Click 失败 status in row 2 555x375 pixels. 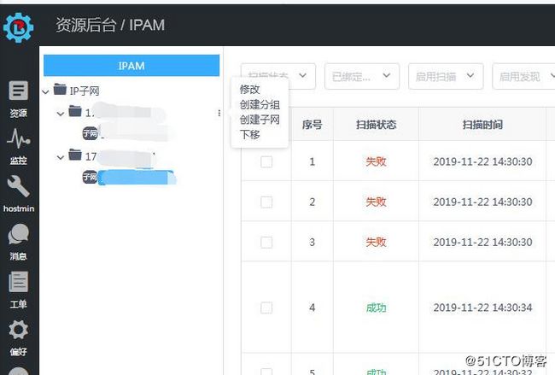[x=377, y=202]
